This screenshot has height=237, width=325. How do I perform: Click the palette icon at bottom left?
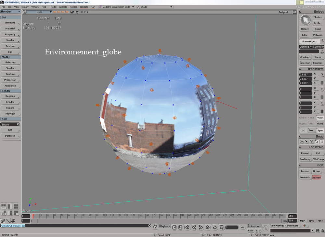click(13, 221)
